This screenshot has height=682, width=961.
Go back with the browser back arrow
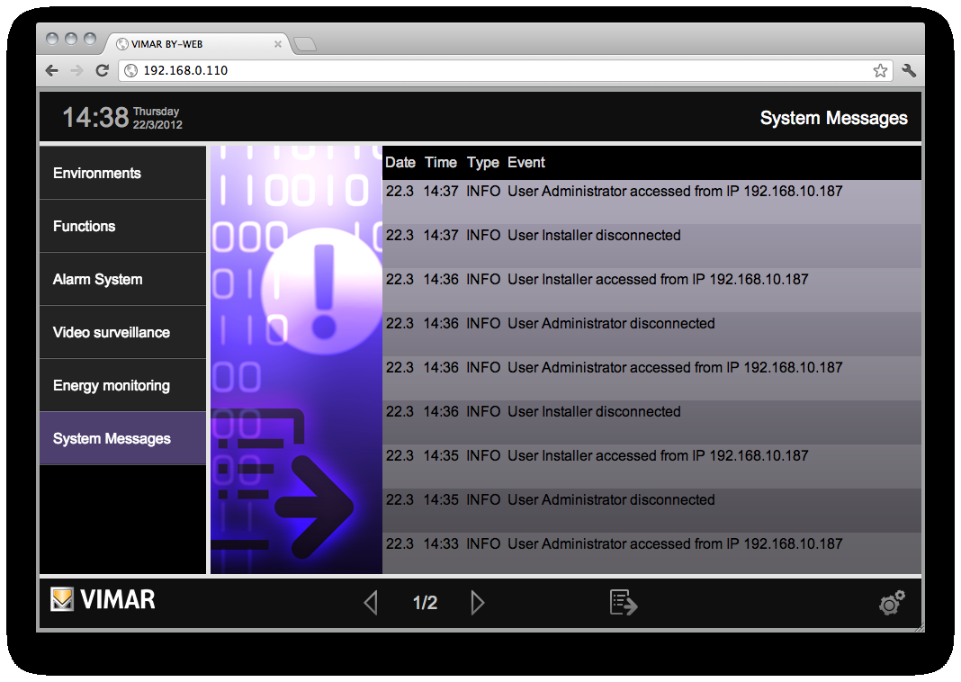[52, 70]
